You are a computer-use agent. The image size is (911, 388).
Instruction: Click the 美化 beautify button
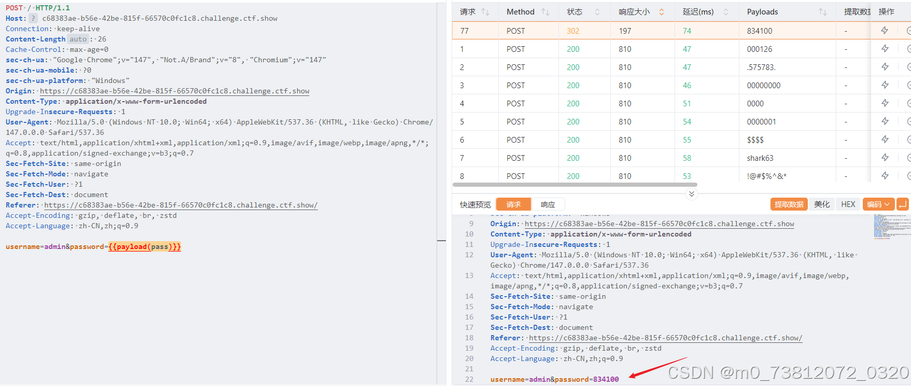click(x=822, y=204)
